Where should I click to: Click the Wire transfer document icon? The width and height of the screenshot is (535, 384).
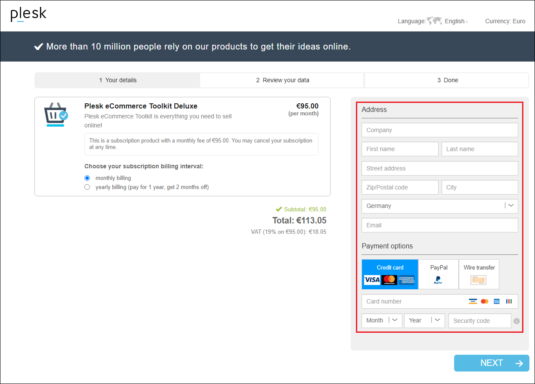479,280
